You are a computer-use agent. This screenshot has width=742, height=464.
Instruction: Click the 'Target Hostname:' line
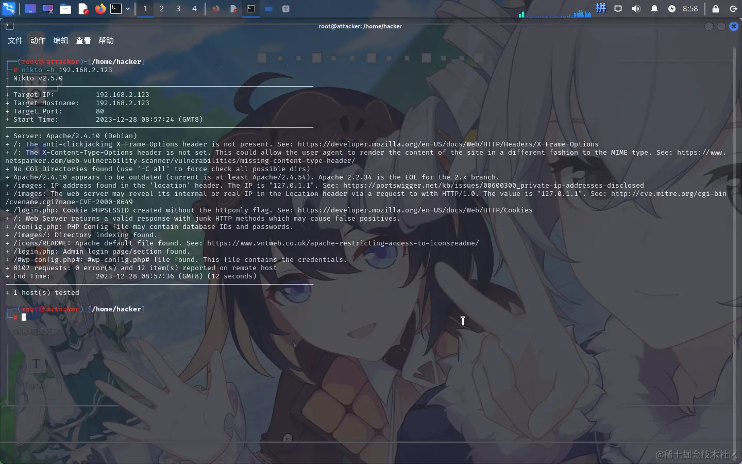point(77,103)
